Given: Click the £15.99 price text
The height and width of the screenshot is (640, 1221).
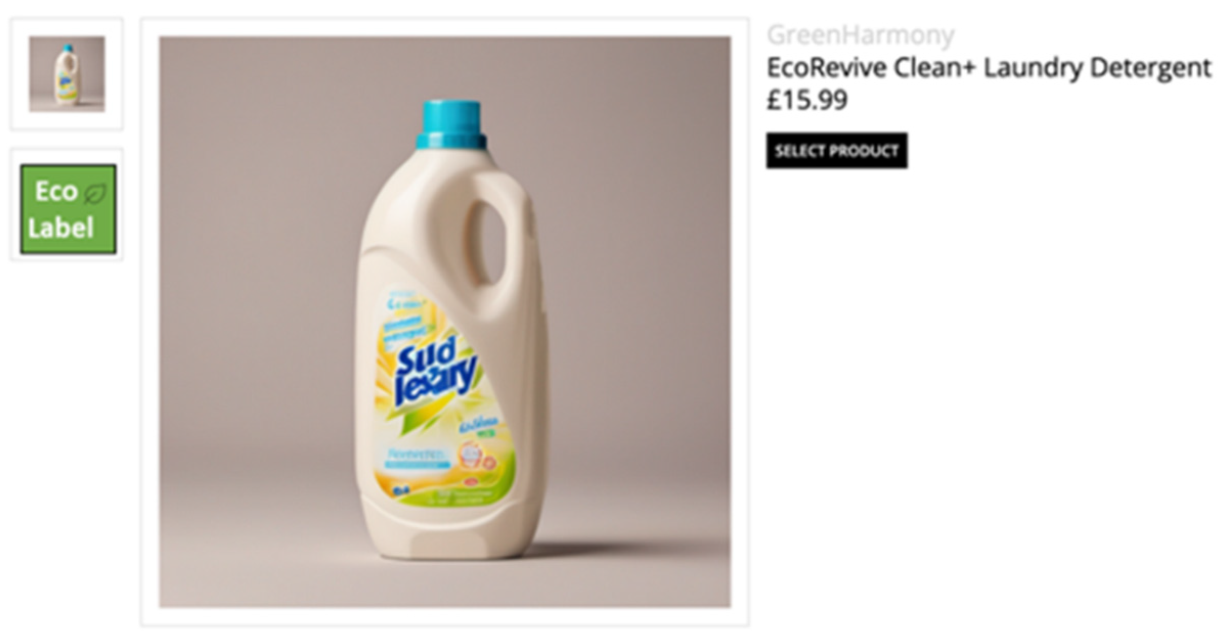Looking at the screenshot, I should (807, 100).
